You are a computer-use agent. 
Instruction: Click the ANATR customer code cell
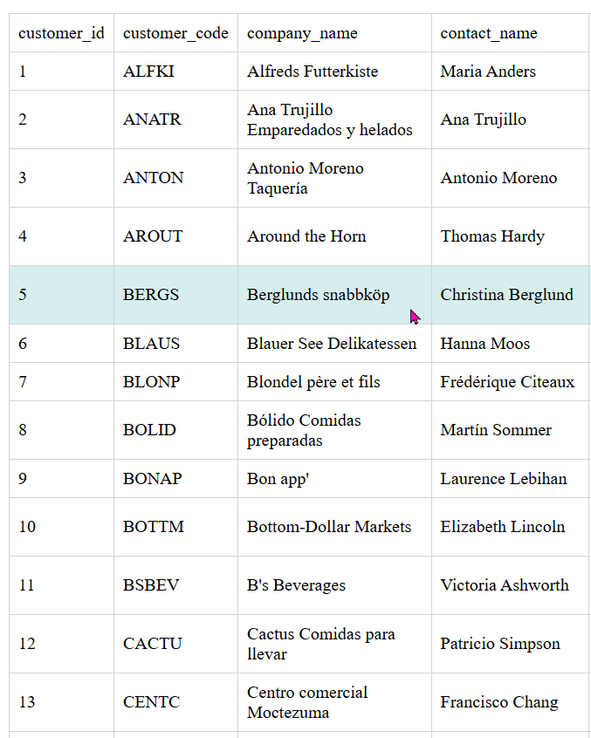[x=152, y=120]
